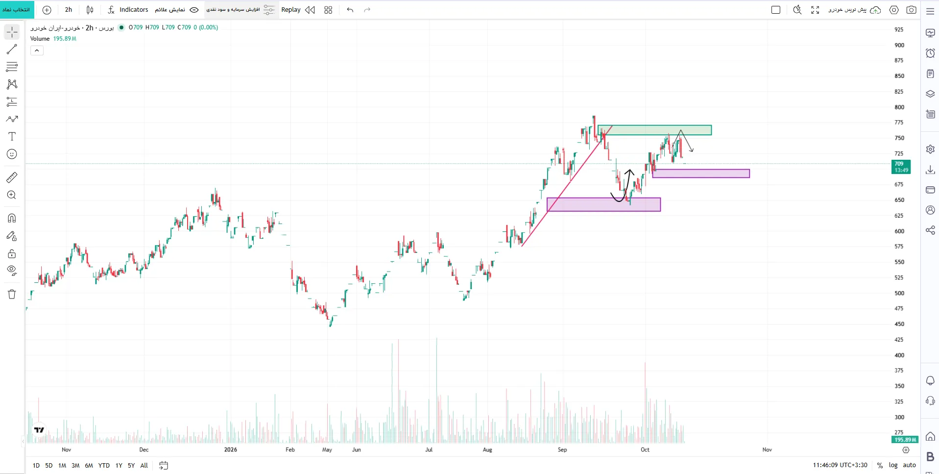Image resolution: width=939 pixels, height=474 pixels.
Task: Toggle fullscreen mode
Action: point(815,10)
